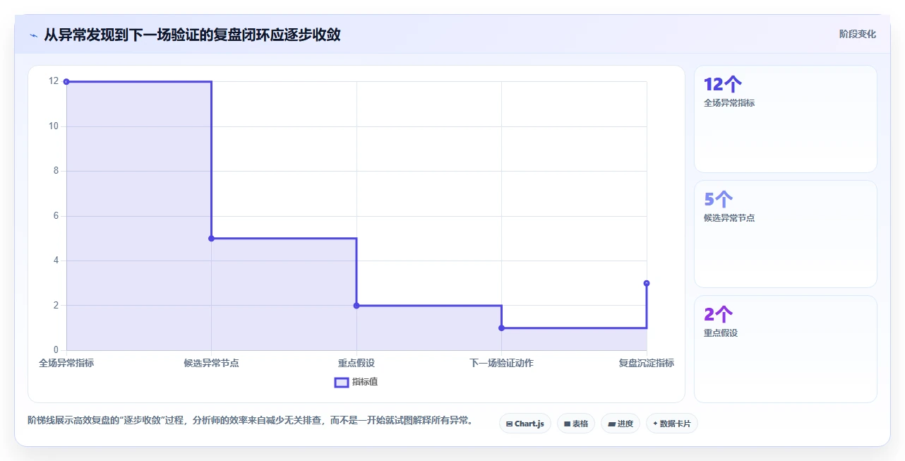The width and height of the screenshot is (905, 461).
Task: Click x-axis label 全场异常指标
Action: pyautogui.click(x=66, y=363)
